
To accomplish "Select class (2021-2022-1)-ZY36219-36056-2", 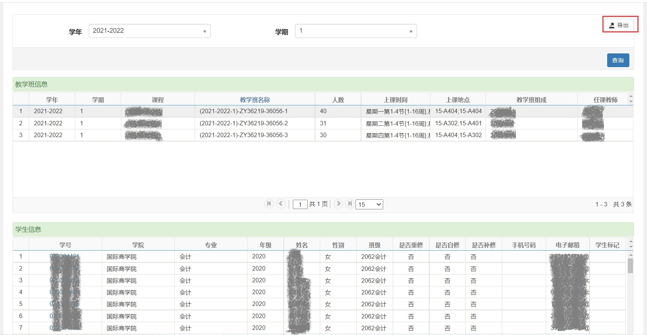I will [244, 123].
